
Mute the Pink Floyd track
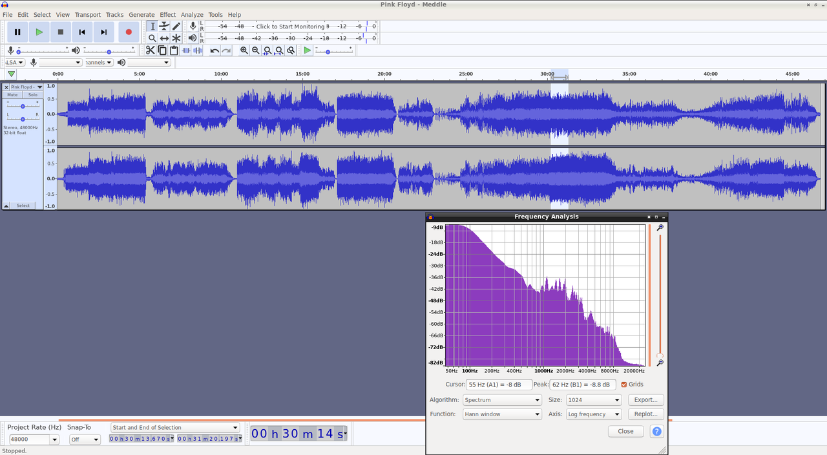tap(12, 95)
